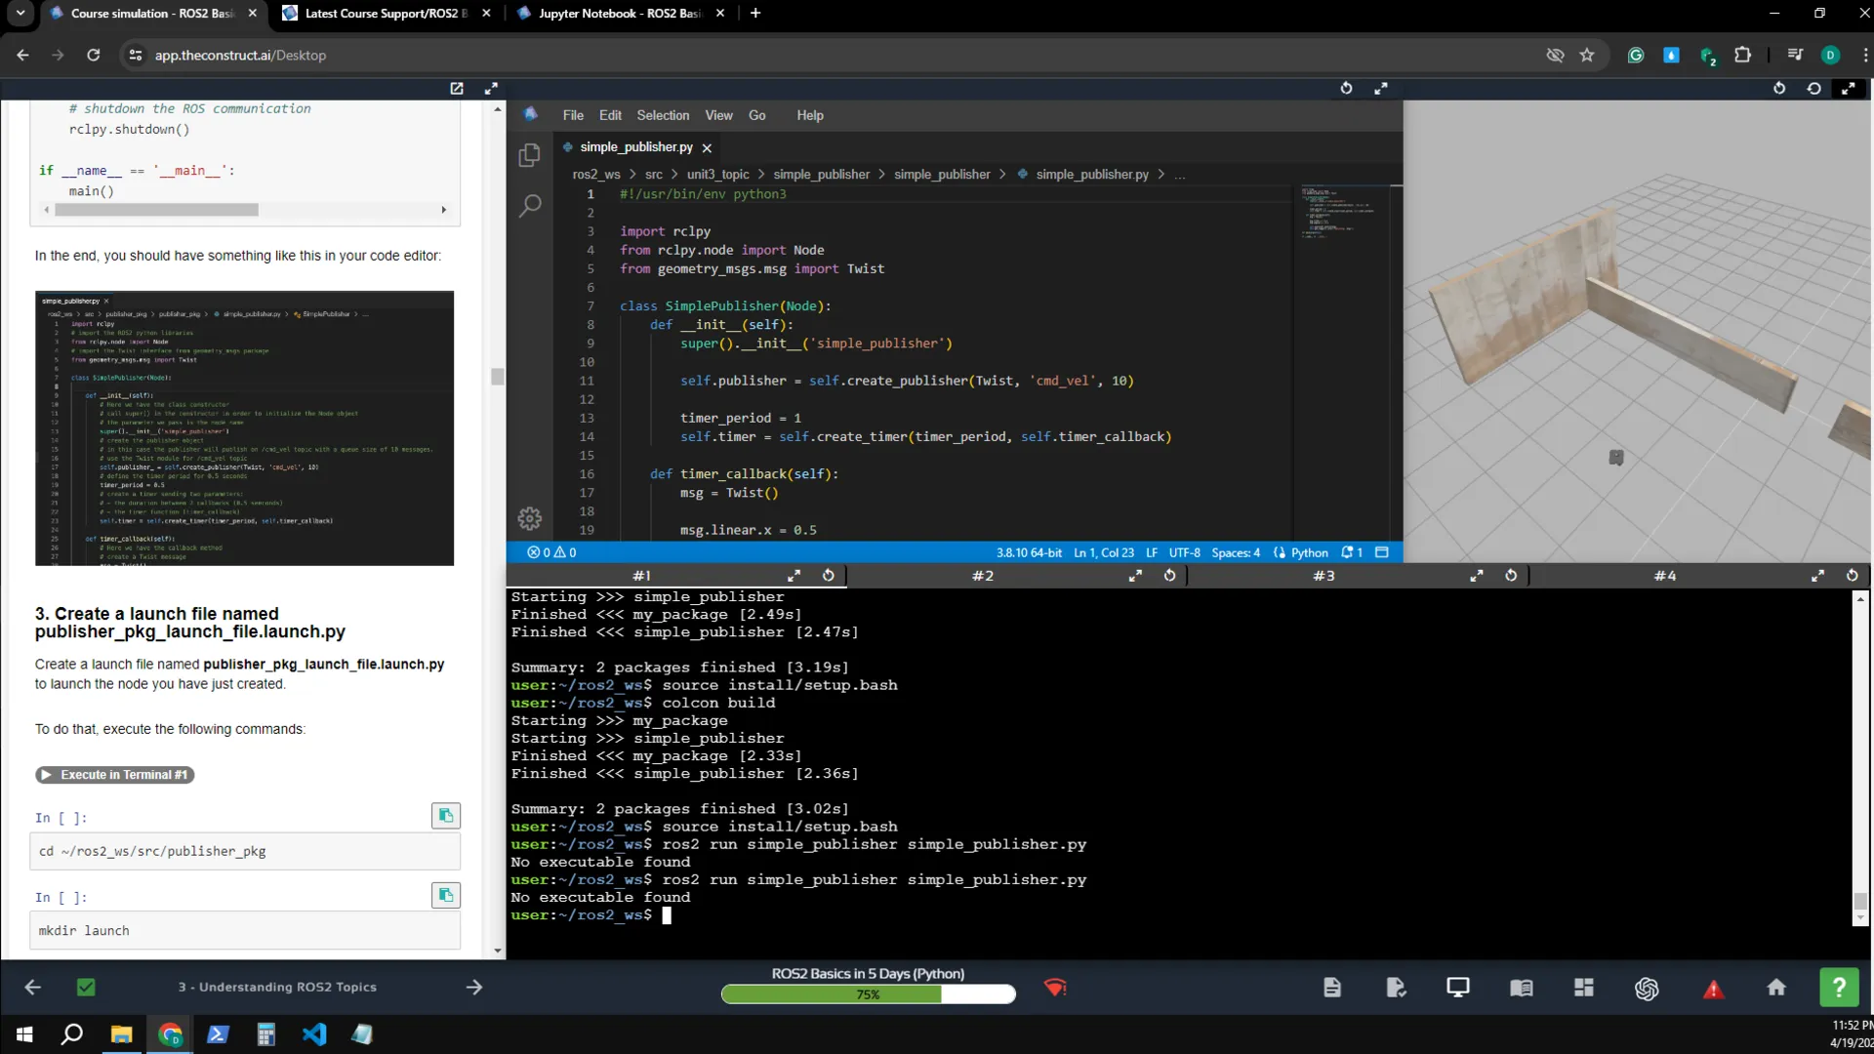Select the 3.8.10 64-bit Python interpreter entry
1874x1054 pixels.
point(1029,552)
